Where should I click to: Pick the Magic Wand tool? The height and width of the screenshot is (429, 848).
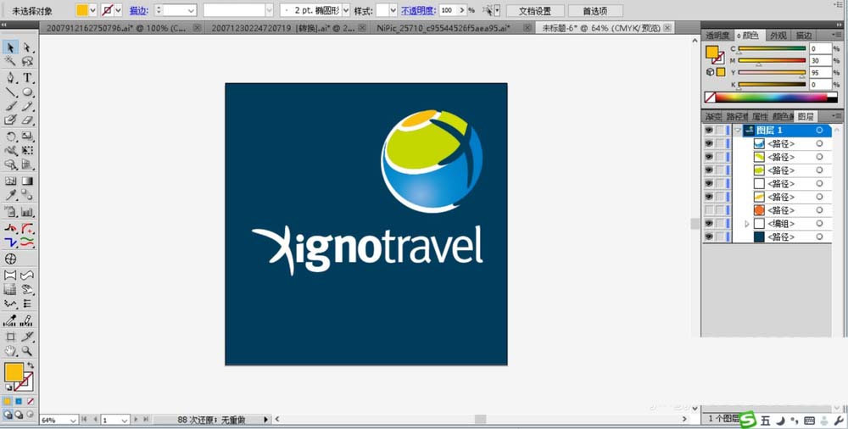click(10, 62)
